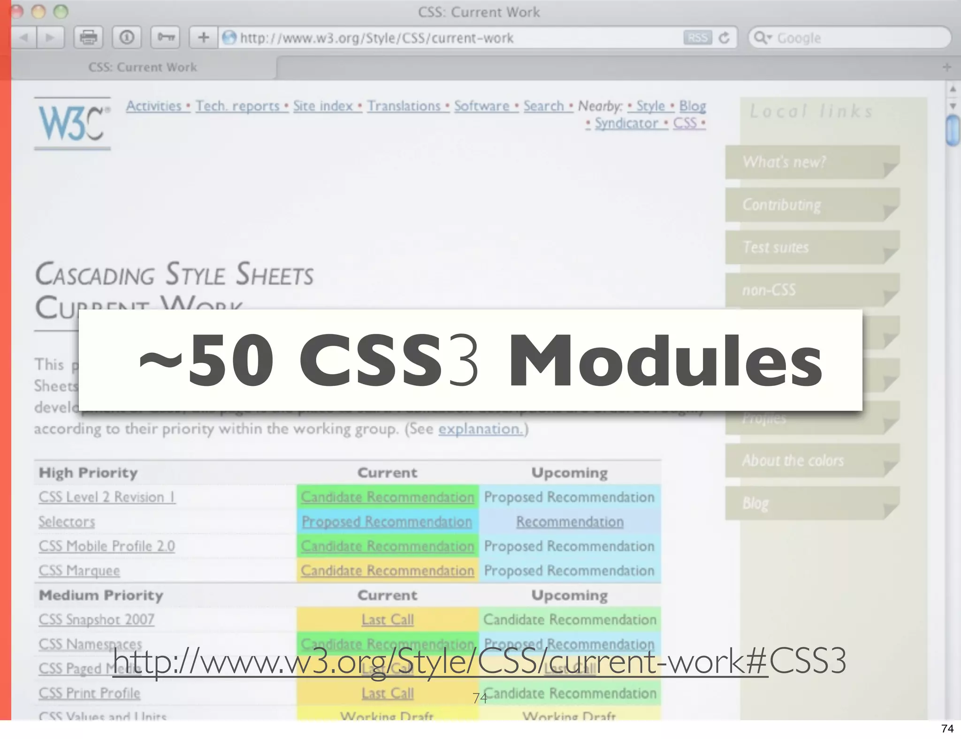Open the Tech. reports navigation link

coord(237,106)
